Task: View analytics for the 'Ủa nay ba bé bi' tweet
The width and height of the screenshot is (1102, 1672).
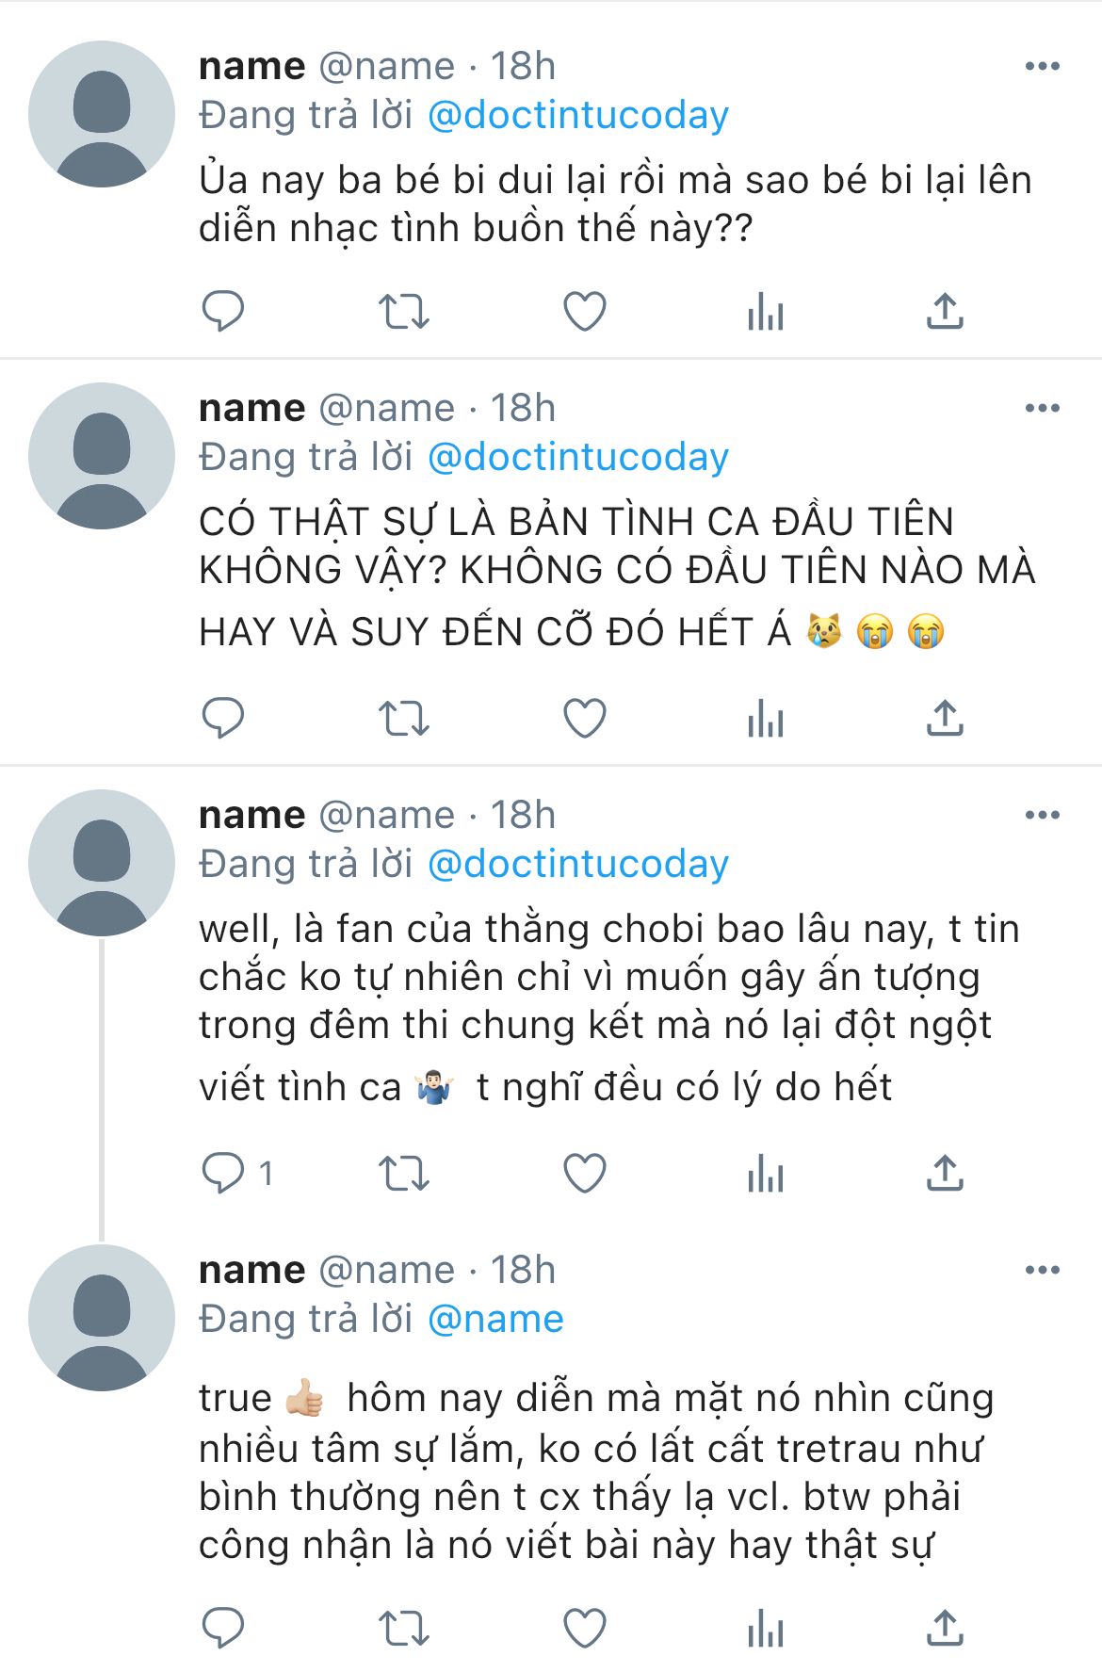Action: pos(765,312)
